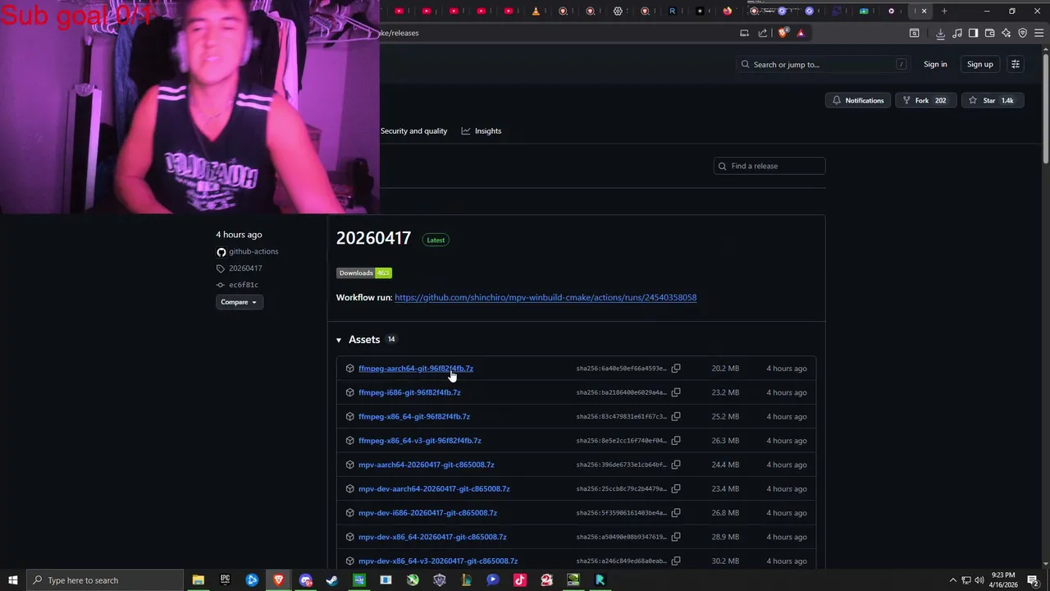The height and width of the screenshot is (591, 1050).
Task: Open the Compare dropdown
Action: pyautogui.click(x=238, y=302)
